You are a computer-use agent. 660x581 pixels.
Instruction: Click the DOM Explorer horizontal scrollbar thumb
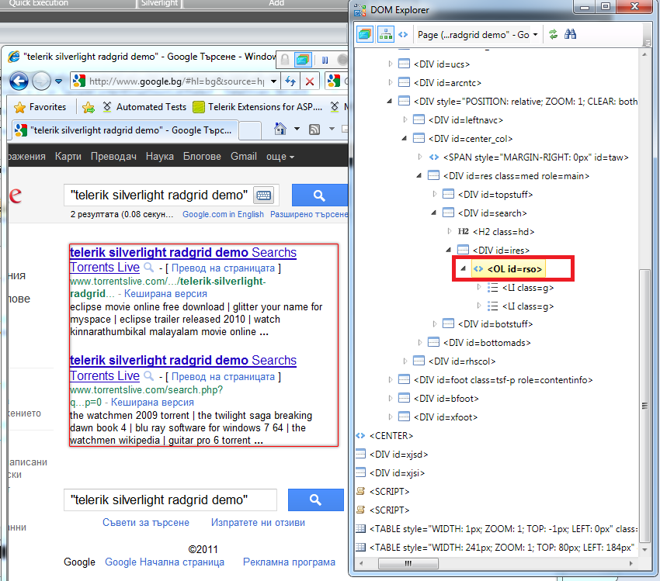(x=408, y=563)
